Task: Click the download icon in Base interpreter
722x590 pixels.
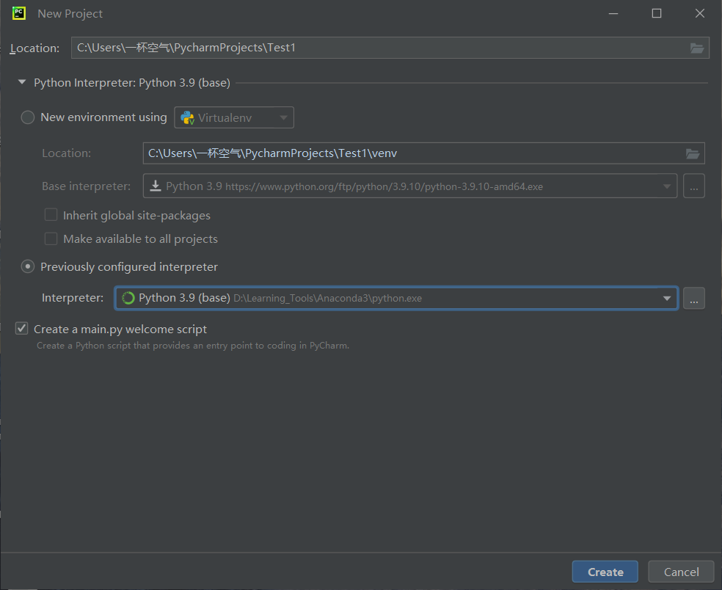Action: (156, 186)
